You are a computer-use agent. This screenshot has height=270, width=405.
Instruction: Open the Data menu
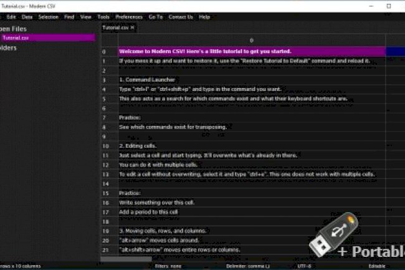(27, 17)
